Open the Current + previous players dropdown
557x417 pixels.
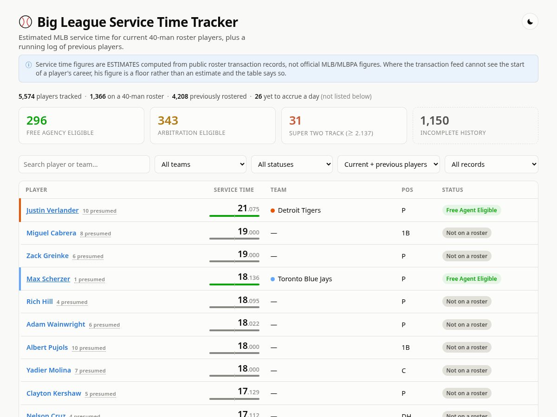(x=389, y=164)
